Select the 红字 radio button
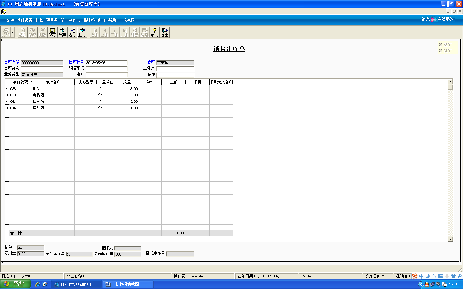Viewport: 463px width, 289px height. click(440, 50)
